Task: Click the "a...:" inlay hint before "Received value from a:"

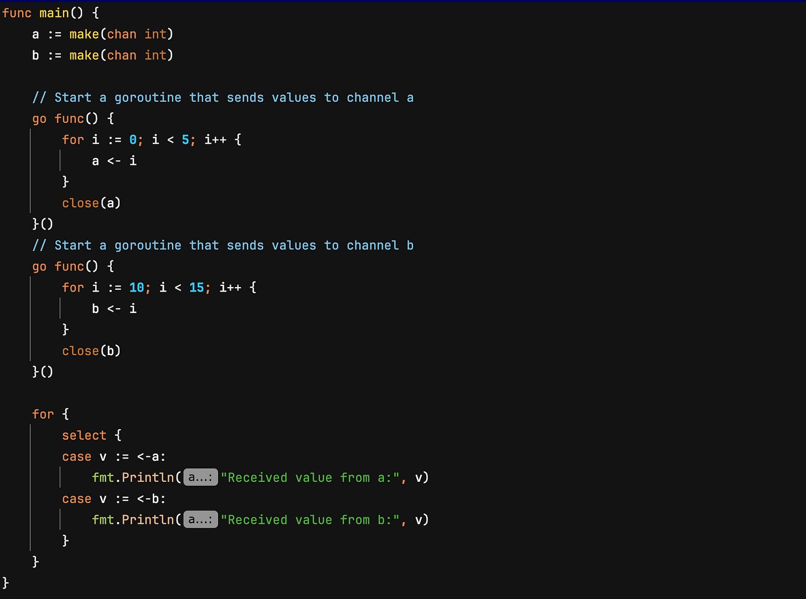Action: coord(200,477)
